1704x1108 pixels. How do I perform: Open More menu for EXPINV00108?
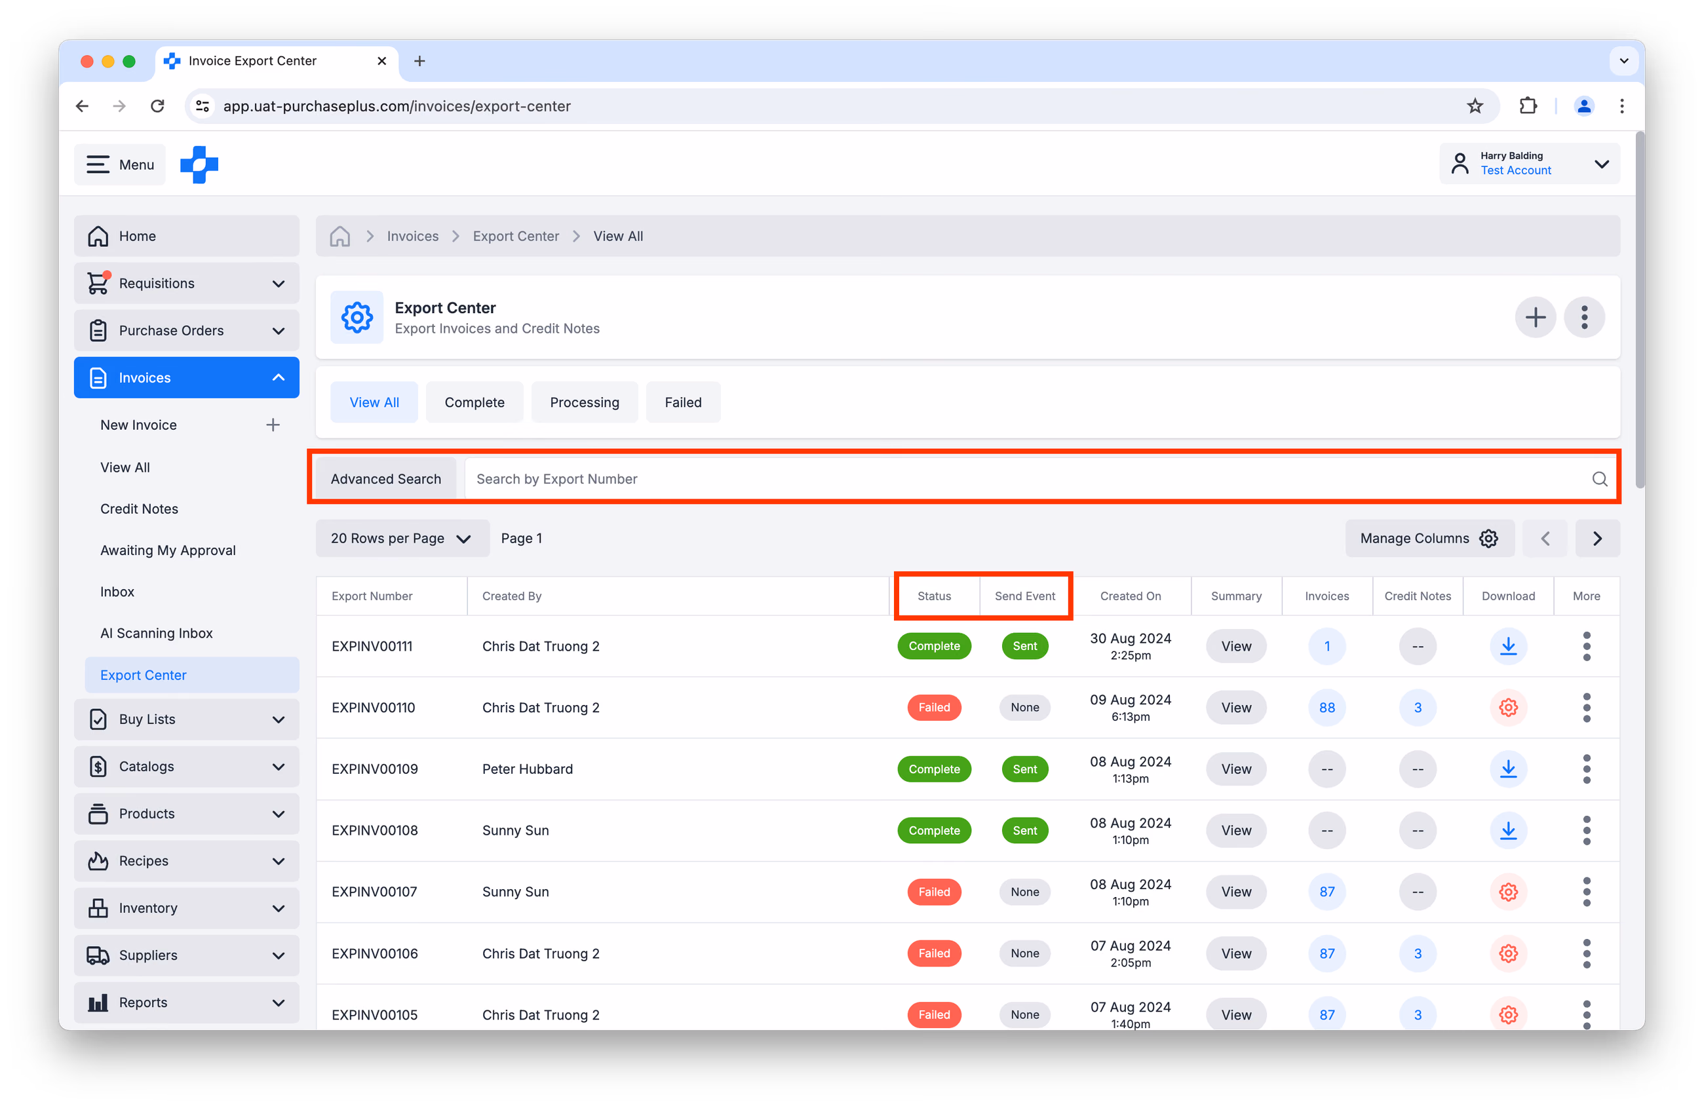(1587, 830)
